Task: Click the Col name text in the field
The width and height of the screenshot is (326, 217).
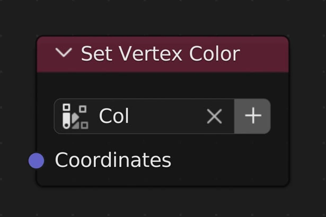Action: tap(114, 116)
